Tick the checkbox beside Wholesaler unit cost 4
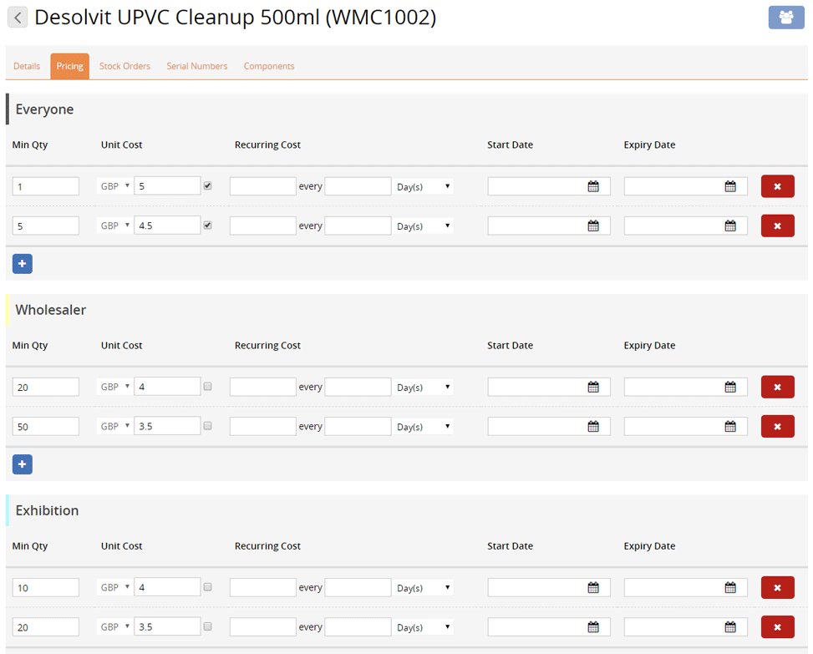Viewport: 813px width, 654px height. [x=208, y=386]
